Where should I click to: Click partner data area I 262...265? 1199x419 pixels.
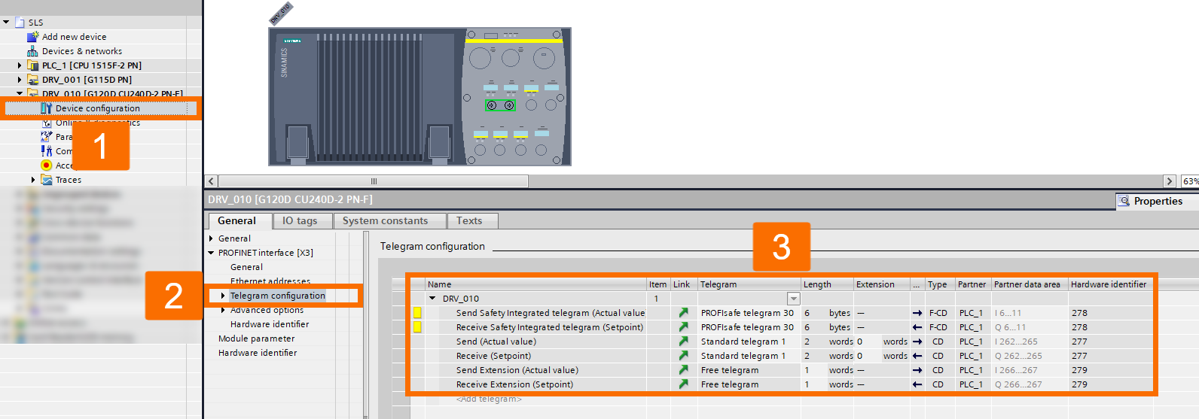click(x=1016, y=342)
